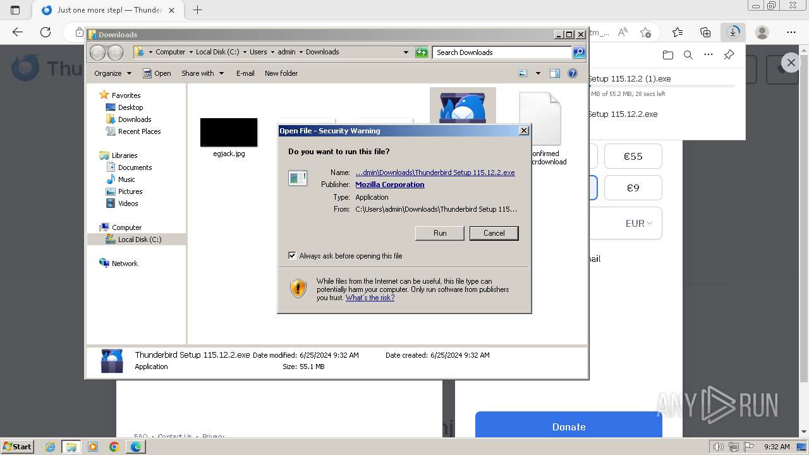This screenshot has width=809, height=455.
Task: Open Edge Collections icon
Action: coord(705,32)
